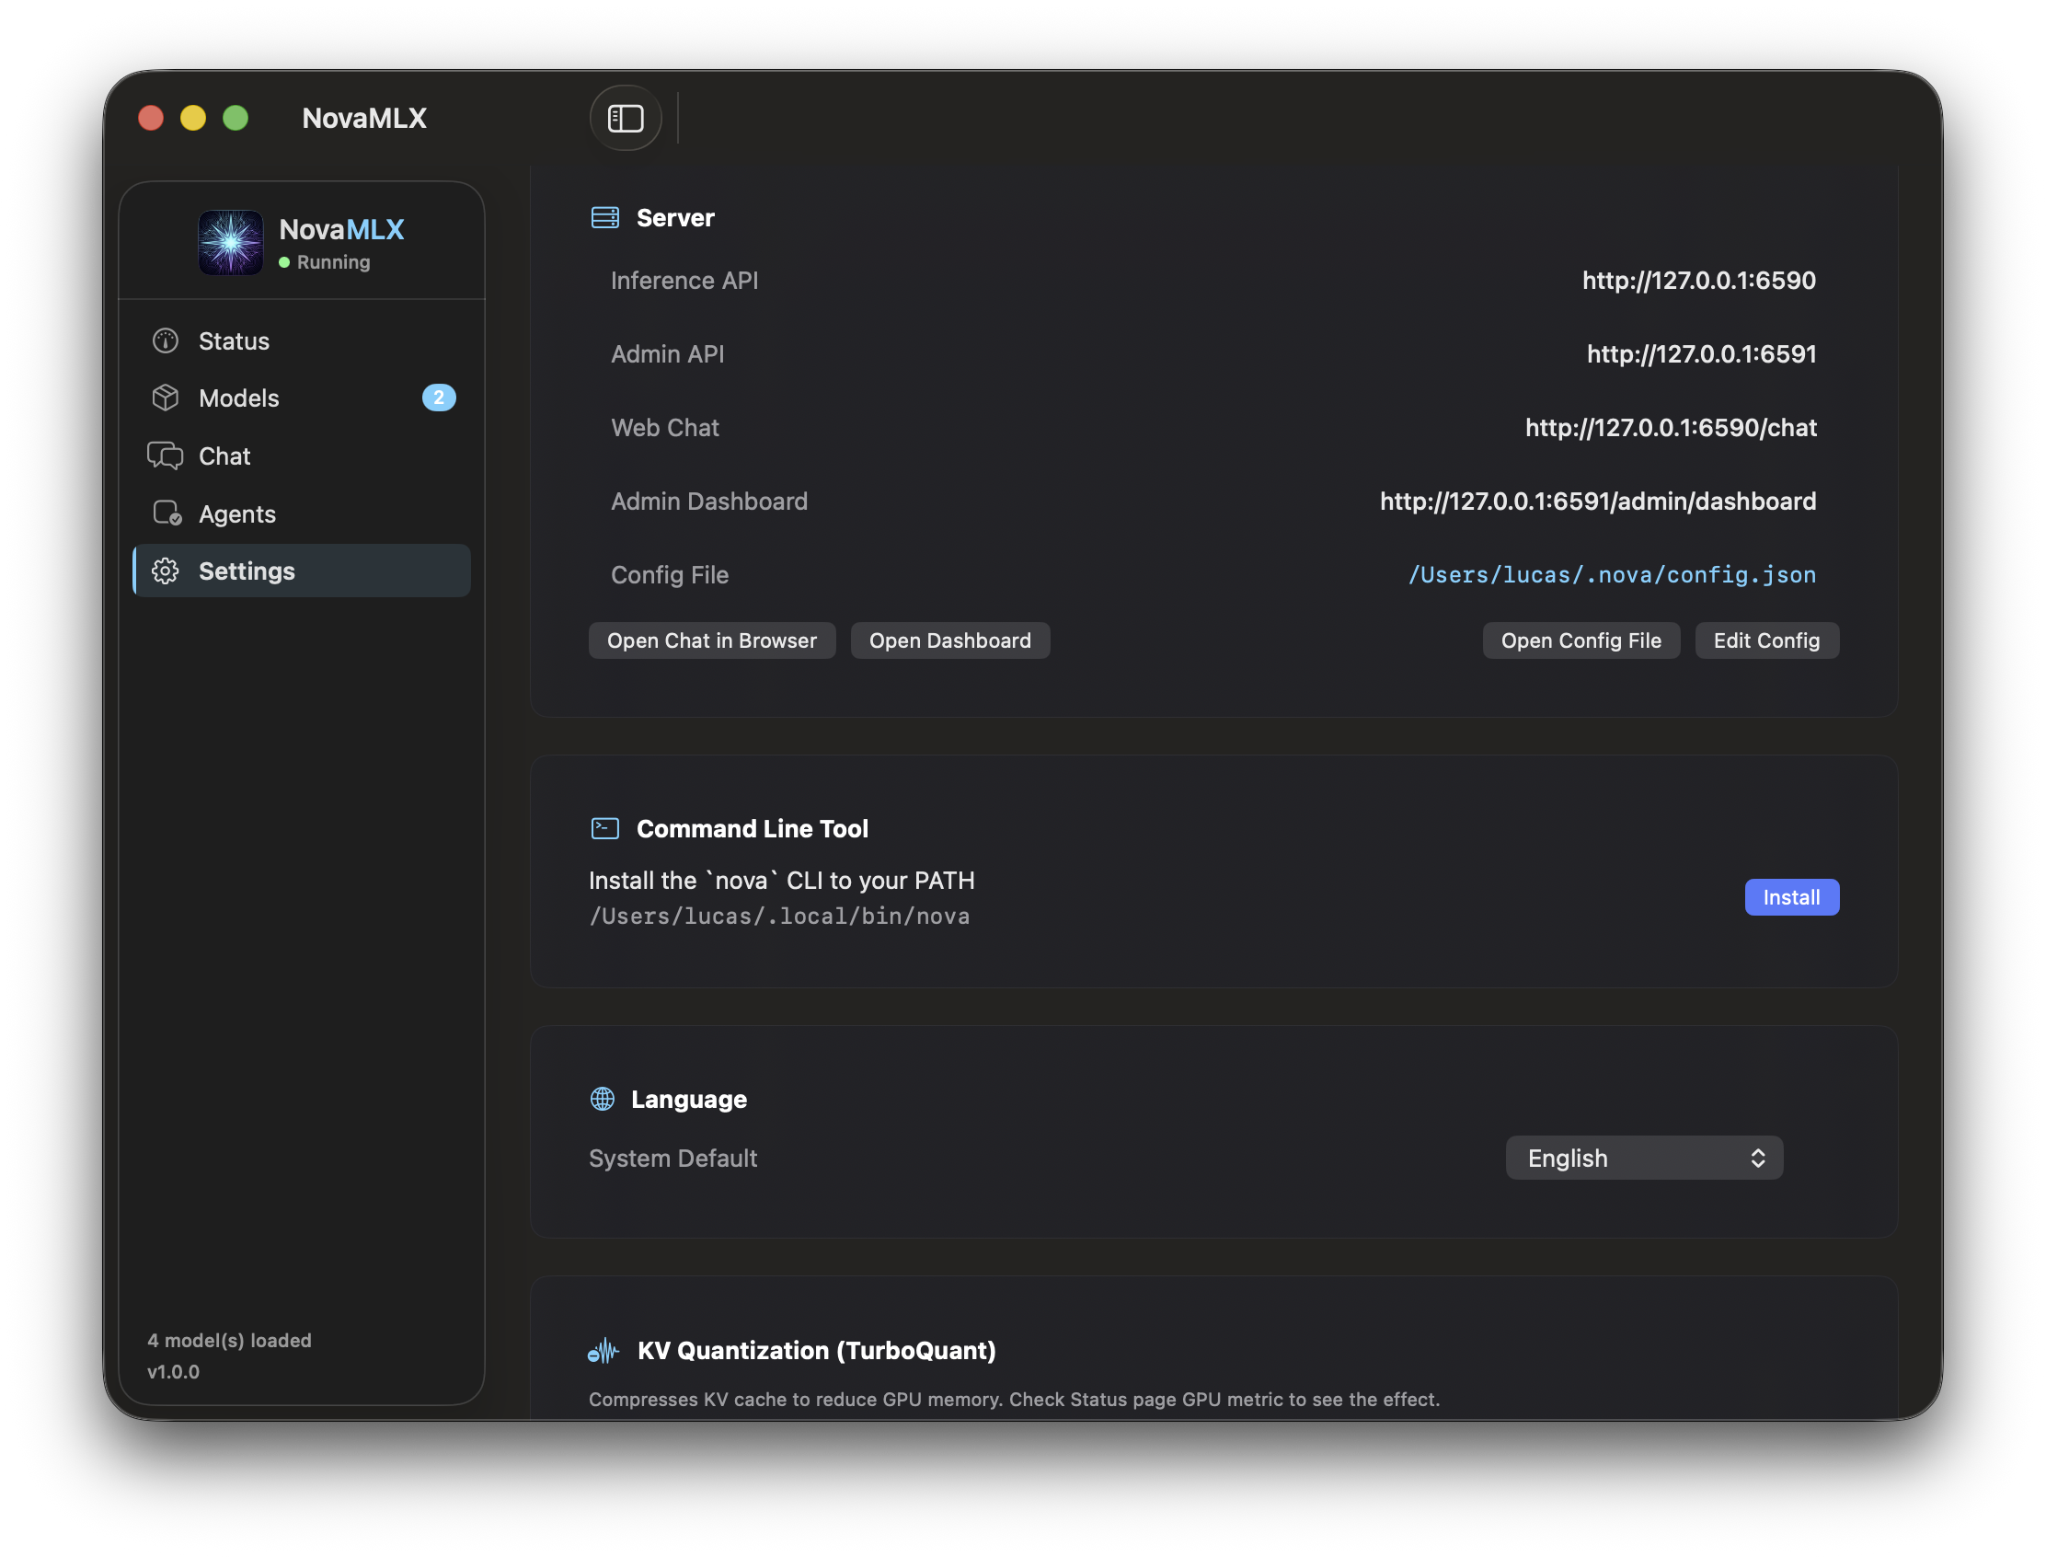
Task: Click the NovaMLX starburst logo
Action: (x=231, y=243)
